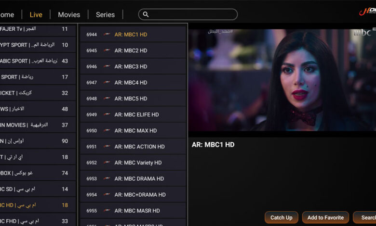Switch to the Movies tab
The image size is (376, 226).
point(69,14)
